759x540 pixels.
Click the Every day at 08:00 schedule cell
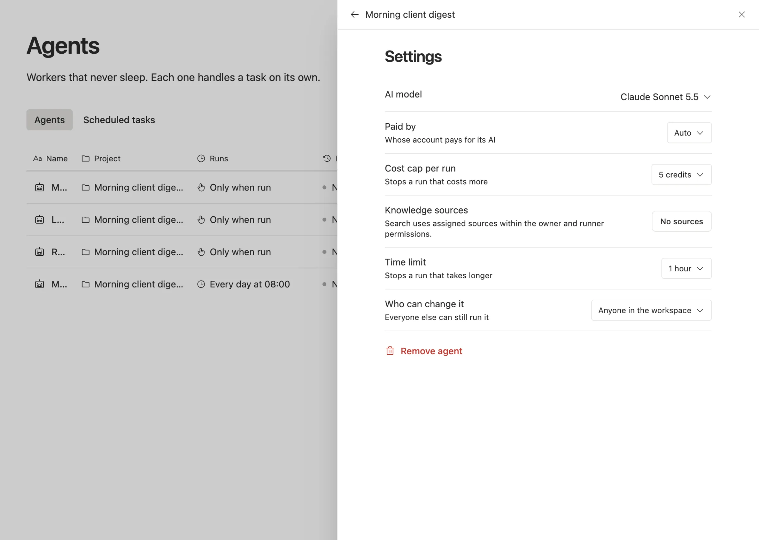click(243, 284)
